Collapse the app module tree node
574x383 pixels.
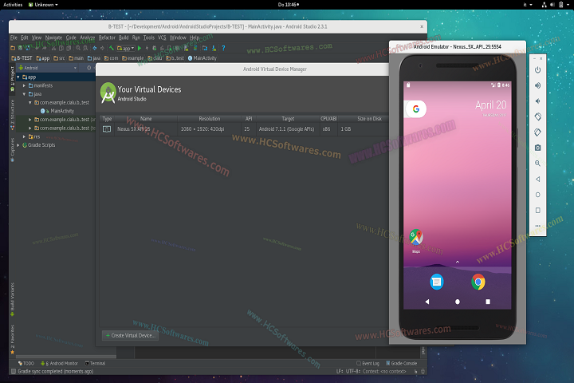(18, 77)
